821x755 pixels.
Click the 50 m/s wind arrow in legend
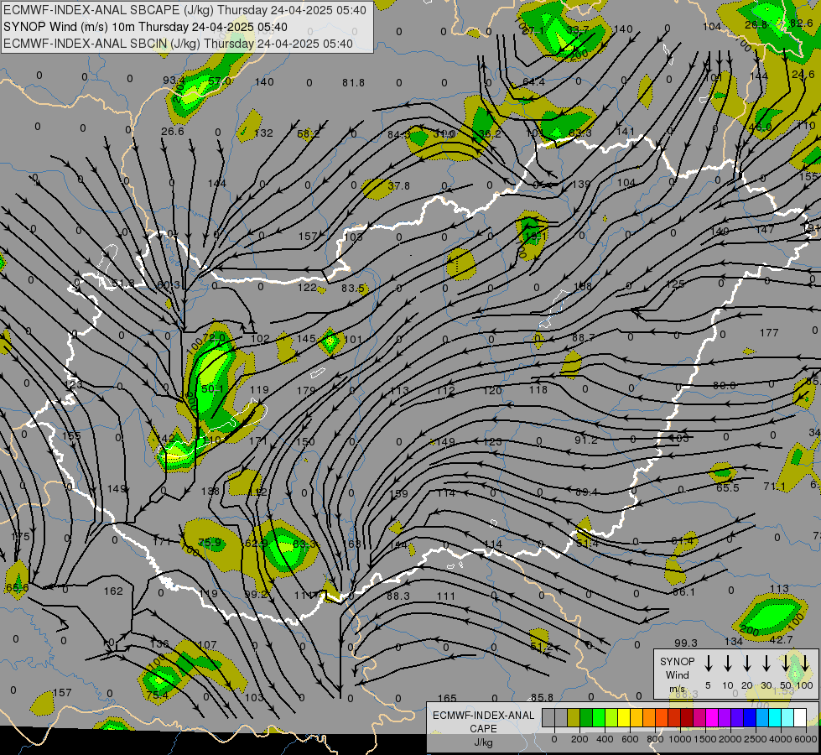(x=786, y=663)
